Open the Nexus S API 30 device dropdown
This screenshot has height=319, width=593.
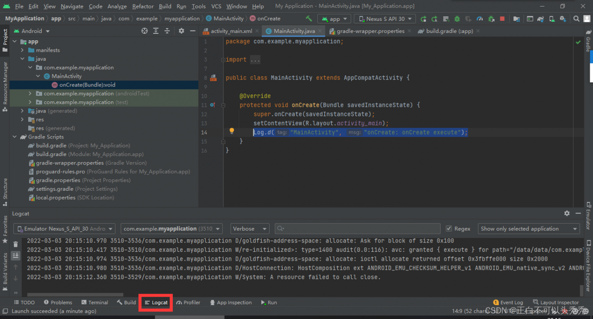385,19
